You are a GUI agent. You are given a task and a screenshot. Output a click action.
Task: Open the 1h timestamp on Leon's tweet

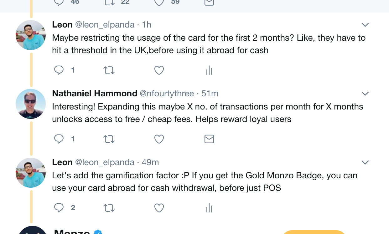[x=147, y=25]
